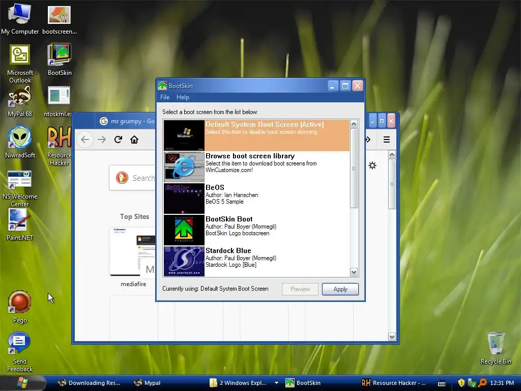Click the BeOS preview thumbnail
This screenshot has width=521, height=391.
(184, 199)
